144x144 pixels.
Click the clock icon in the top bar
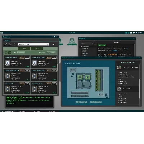point(139,33)
